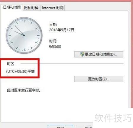
Task: Click the shield icon on 更改日期和时间 button
Action: (82, 54)
